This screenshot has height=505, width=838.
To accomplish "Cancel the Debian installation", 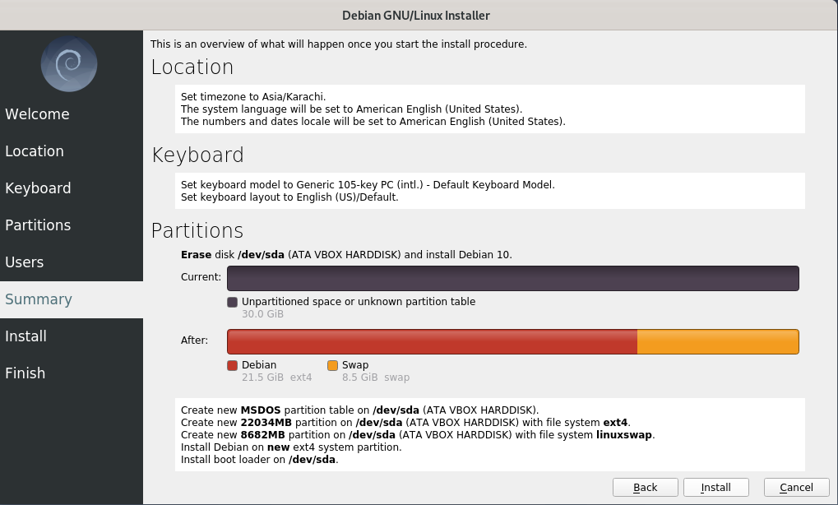I will pyautogui.click(x=796, y=488).
